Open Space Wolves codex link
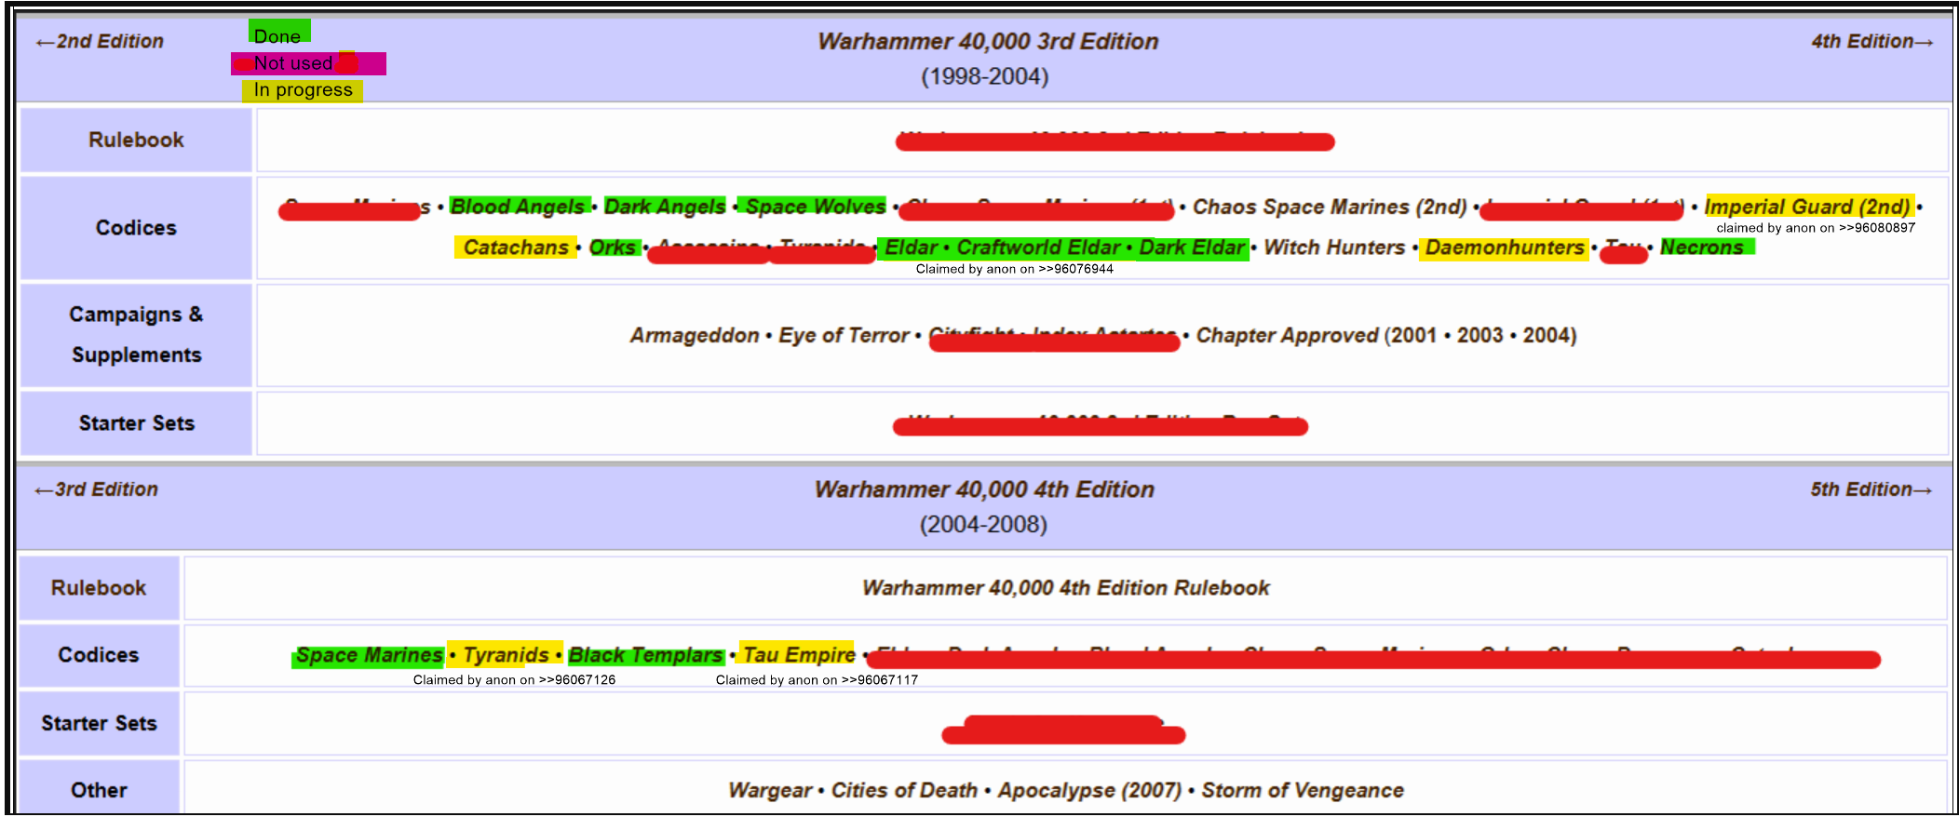This screenshot has width=1959, height=817. 816,207
